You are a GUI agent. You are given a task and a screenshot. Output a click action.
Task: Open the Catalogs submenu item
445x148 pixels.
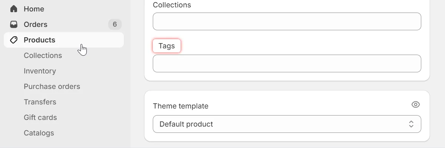point(39,133)
